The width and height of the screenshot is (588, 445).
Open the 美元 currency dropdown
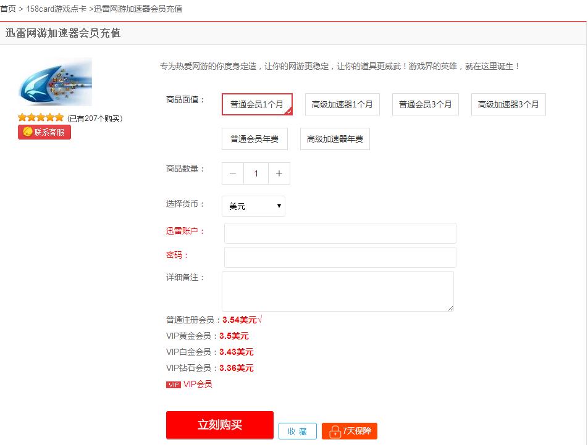[253, 206]
